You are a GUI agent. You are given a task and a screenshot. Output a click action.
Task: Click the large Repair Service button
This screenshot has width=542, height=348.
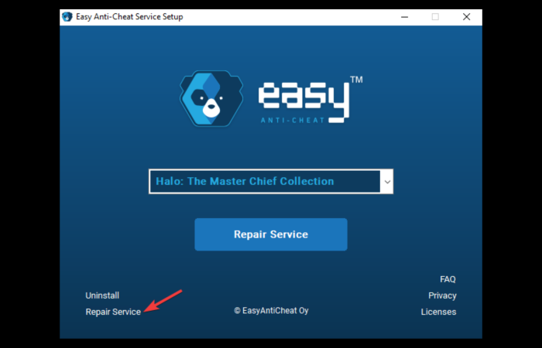tap(271, 234)
